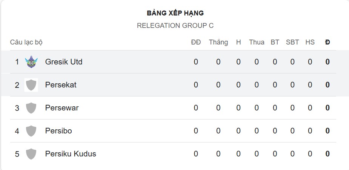Click the Persibo placeholder shield icon
Image resolution: width=349 pixels, height=170 pixels.
(31, 131)
